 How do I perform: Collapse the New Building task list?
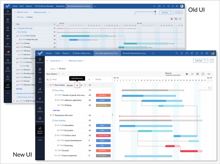pos(53,120)
